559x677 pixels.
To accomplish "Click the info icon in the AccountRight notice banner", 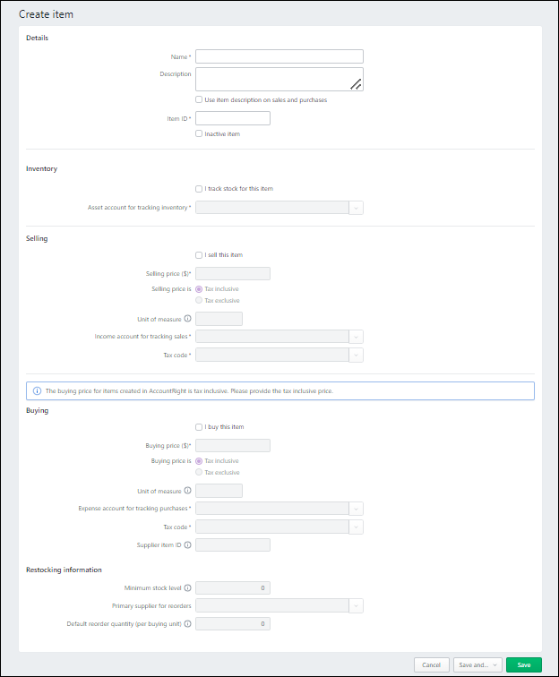I will [x=37, y=391].
